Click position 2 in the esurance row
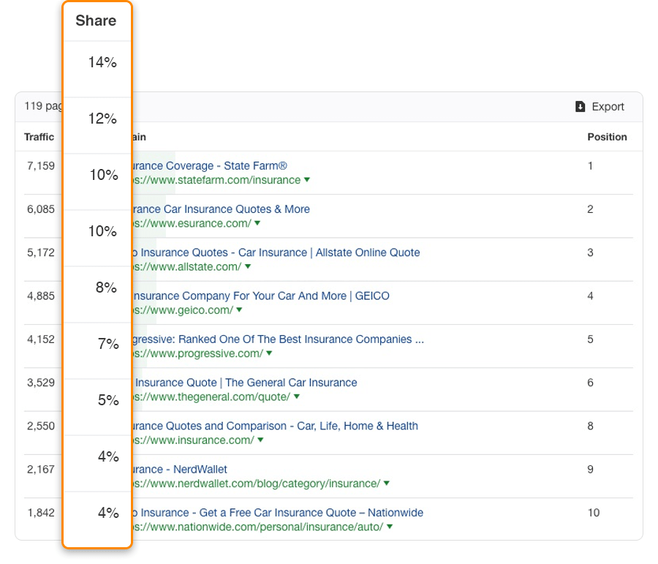658x564 pixels. [x=590, y=209]
